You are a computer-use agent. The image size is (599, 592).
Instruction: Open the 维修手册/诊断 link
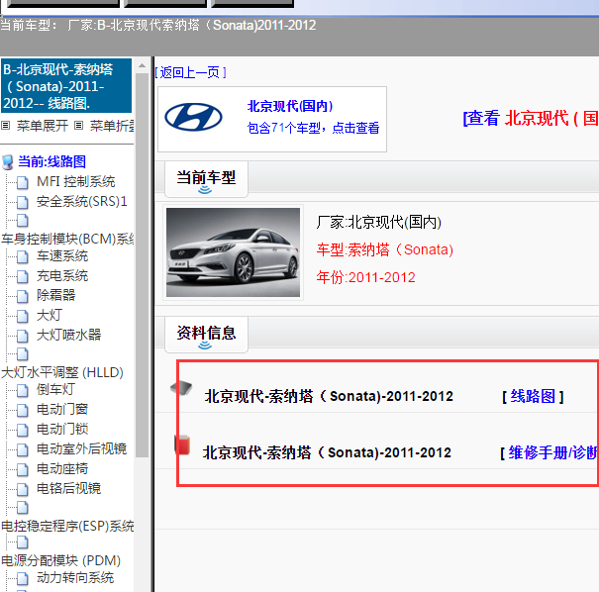[553, 453]
